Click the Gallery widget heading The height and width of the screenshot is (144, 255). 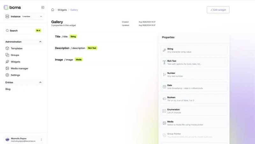[x=57, y=22]
